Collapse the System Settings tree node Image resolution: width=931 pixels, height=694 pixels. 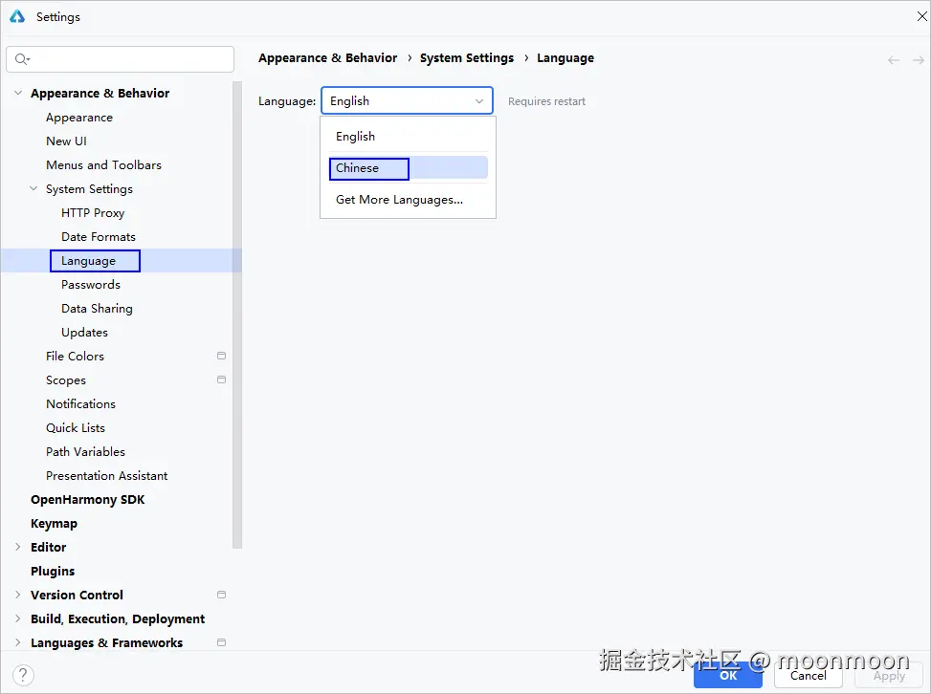click(33, 188)
